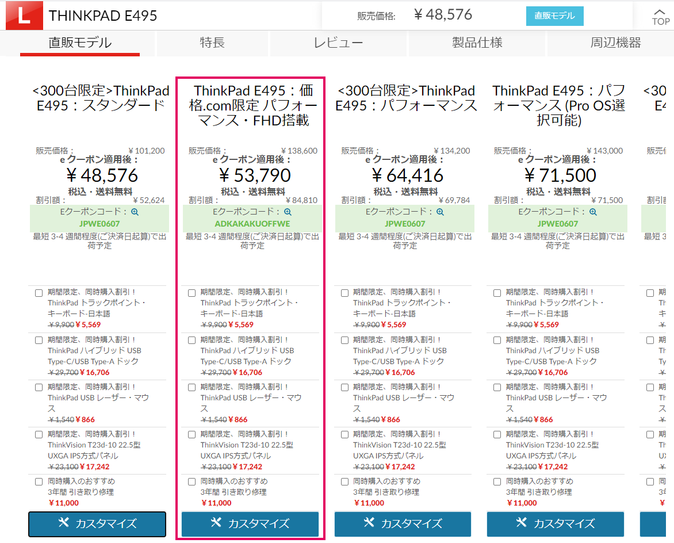Open the 周辺機器 tab

pyautogui.click(x=615, y=43)
